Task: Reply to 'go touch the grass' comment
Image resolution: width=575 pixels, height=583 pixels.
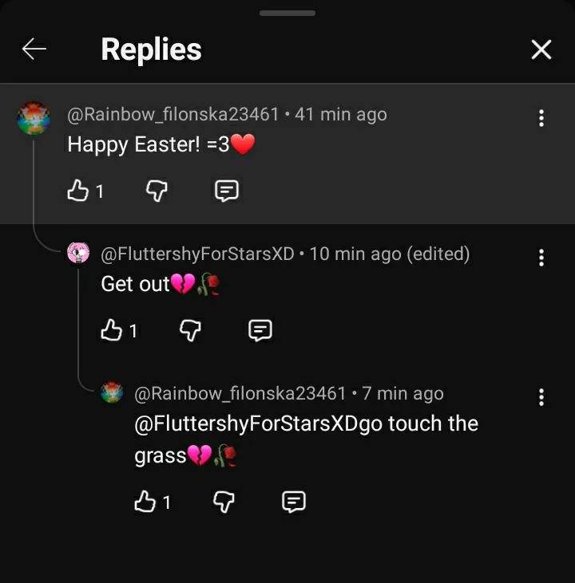Action: 294,502
